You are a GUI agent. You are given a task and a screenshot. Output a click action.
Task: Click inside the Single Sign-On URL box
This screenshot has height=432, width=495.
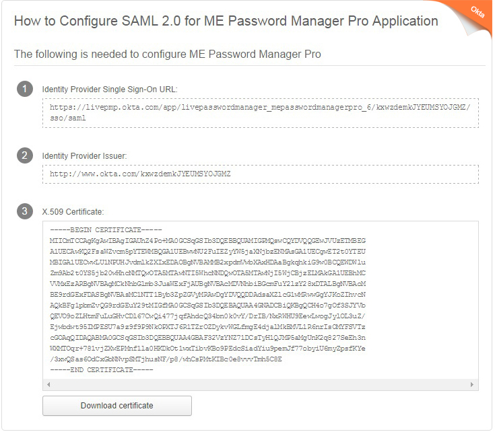(x=261, y=113)
